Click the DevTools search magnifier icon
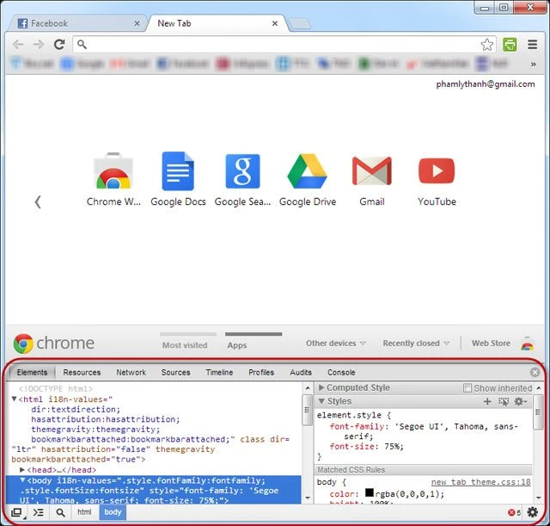550x526 pixels. (61, 512)
